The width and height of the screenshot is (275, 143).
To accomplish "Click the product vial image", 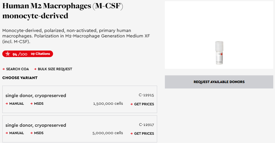I will click(219, 53).
